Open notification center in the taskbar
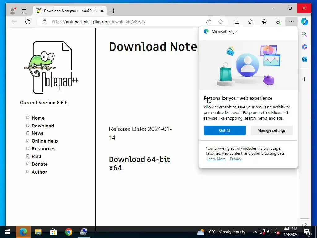The height and width of the screenshot is (238, 317). [x=307, y=232]
